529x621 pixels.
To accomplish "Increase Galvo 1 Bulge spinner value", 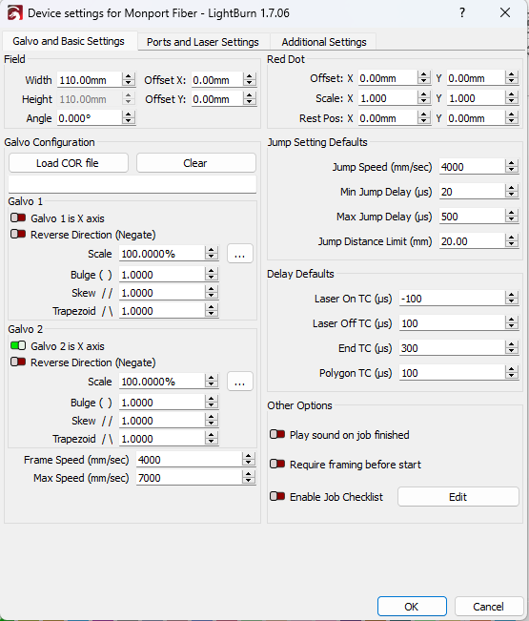I will [x=212, y=271].
